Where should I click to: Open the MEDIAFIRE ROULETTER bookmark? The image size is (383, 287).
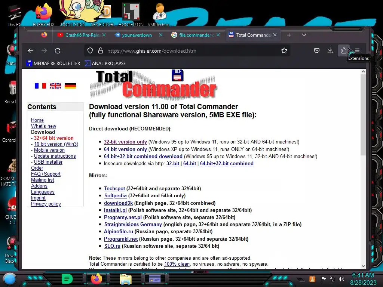pos(53,64)
